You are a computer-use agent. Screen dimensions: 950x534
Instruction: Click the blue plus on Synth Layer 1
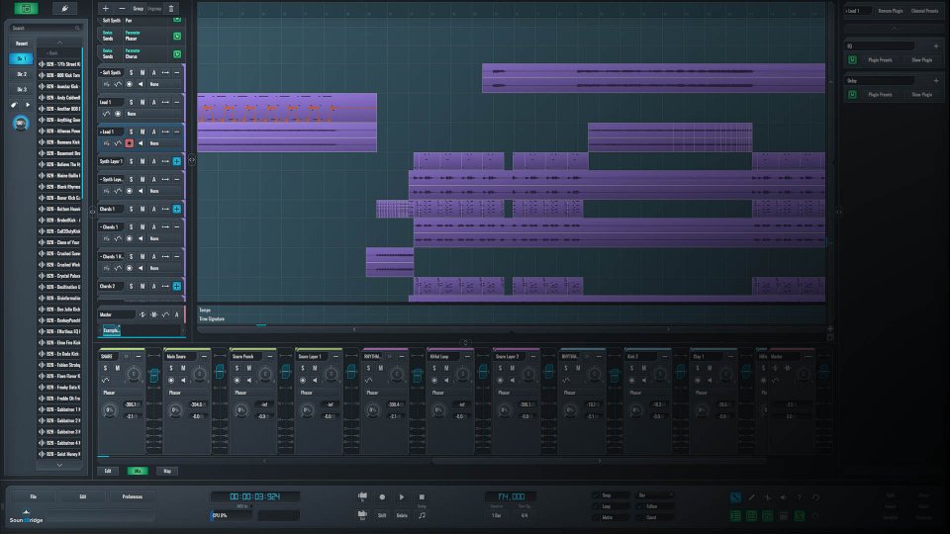177,161
